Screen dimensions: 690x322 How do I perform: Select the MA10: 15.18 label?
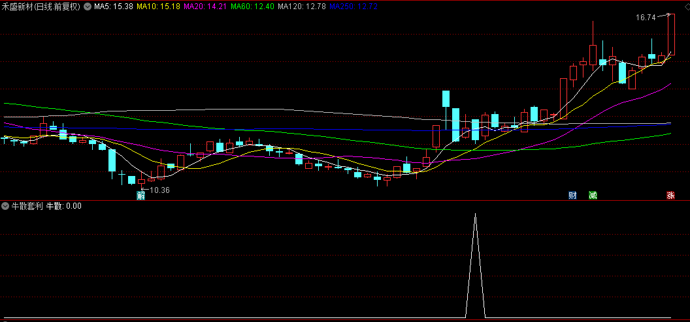[x=158, y=7]
